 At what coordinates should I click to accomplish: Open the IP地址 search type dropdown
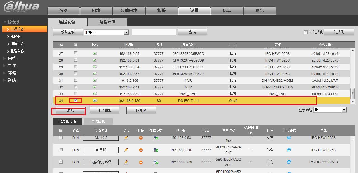point(126,32)
